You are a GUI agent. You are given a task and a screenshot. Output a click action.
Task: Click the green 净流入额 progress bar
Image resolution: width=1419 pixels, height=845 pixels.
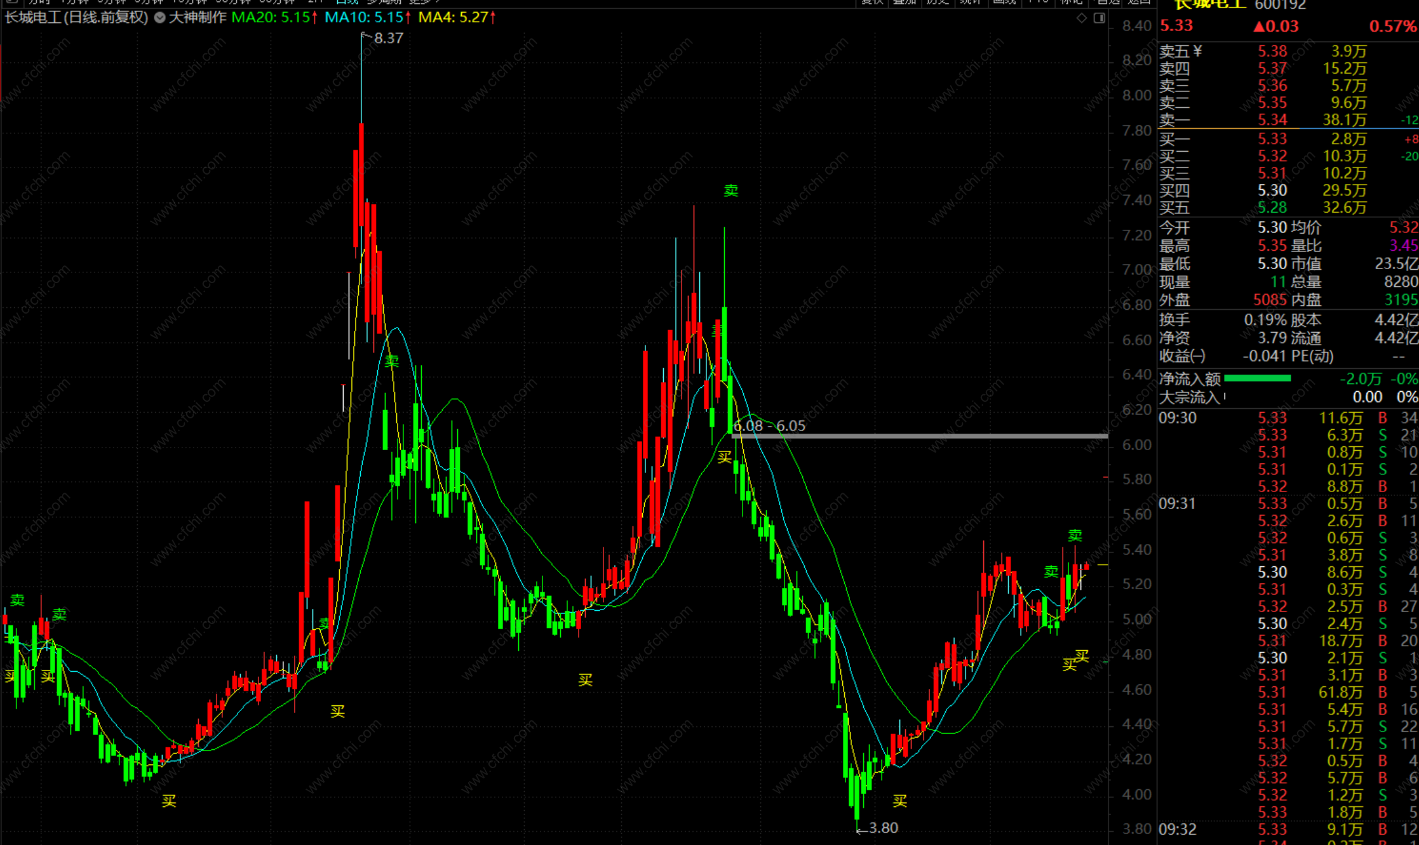click(1257, 378)
